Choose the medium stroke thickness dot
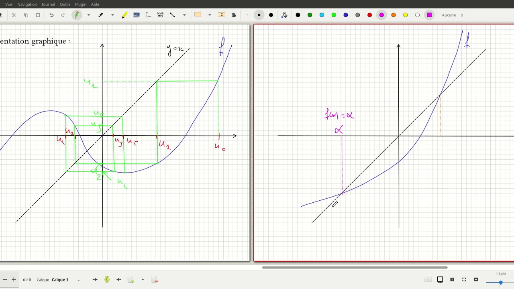514x289 pixels. pyautogui.click(x=259, y=15)
